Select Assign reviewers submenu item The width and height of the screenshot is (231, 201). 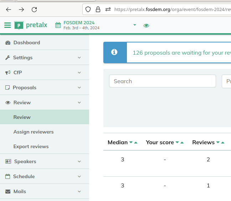tap(34, 132)
